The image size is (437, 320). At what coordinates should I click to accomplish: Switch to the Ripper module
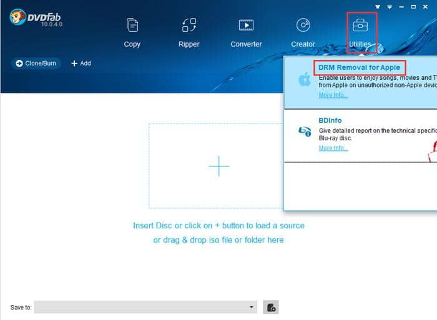189,33
